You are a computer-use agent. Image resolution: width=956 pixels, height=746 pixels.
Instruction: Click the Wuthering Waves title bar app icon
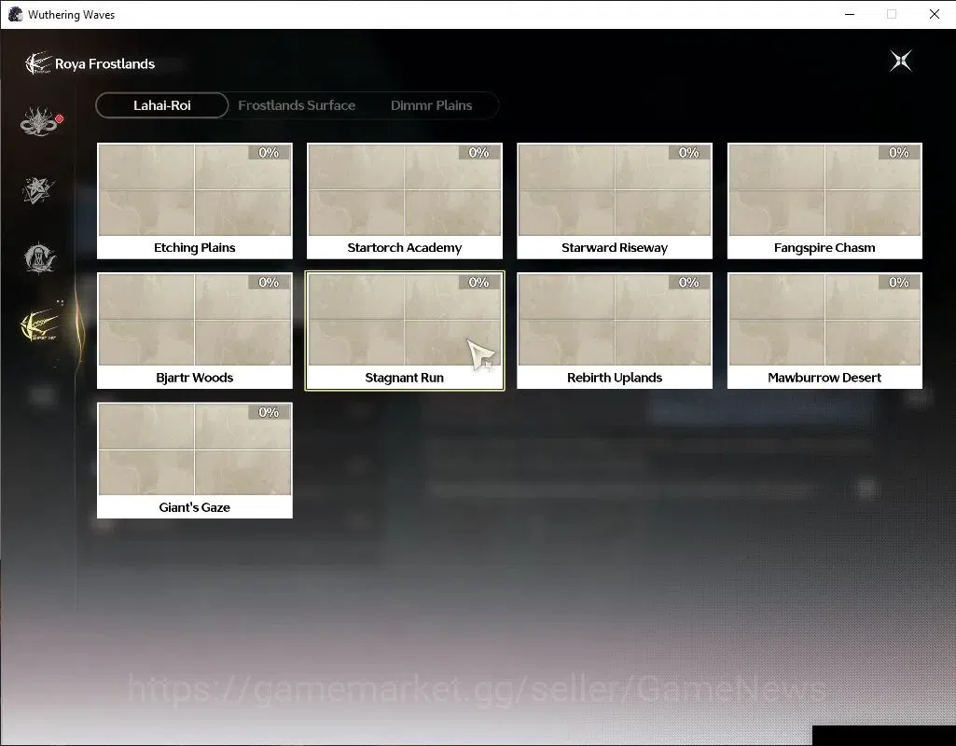pos(15,14)
